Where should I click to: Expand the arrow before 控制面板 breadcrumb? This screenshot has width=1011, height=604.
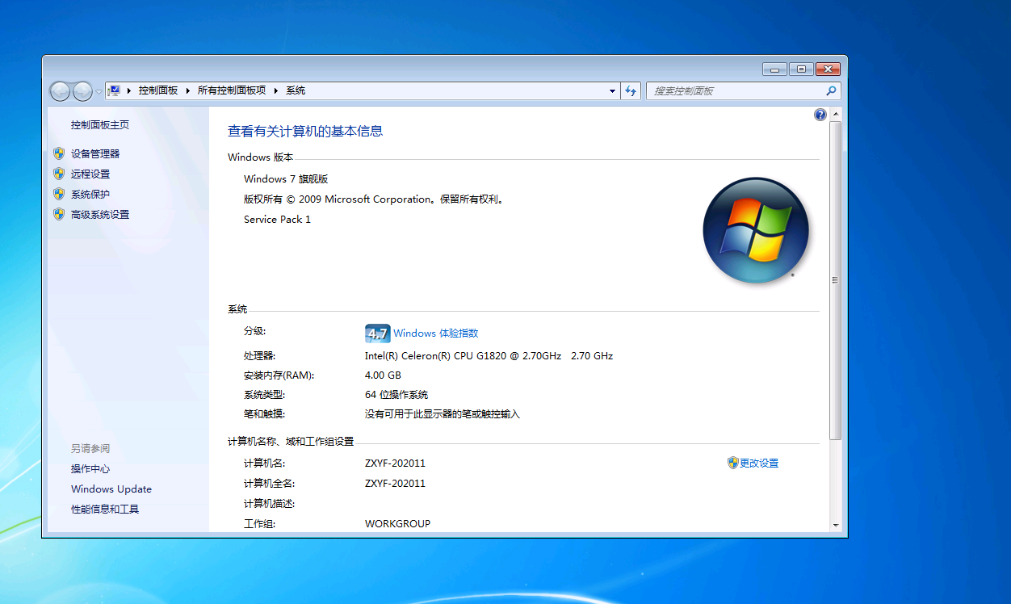129,90
